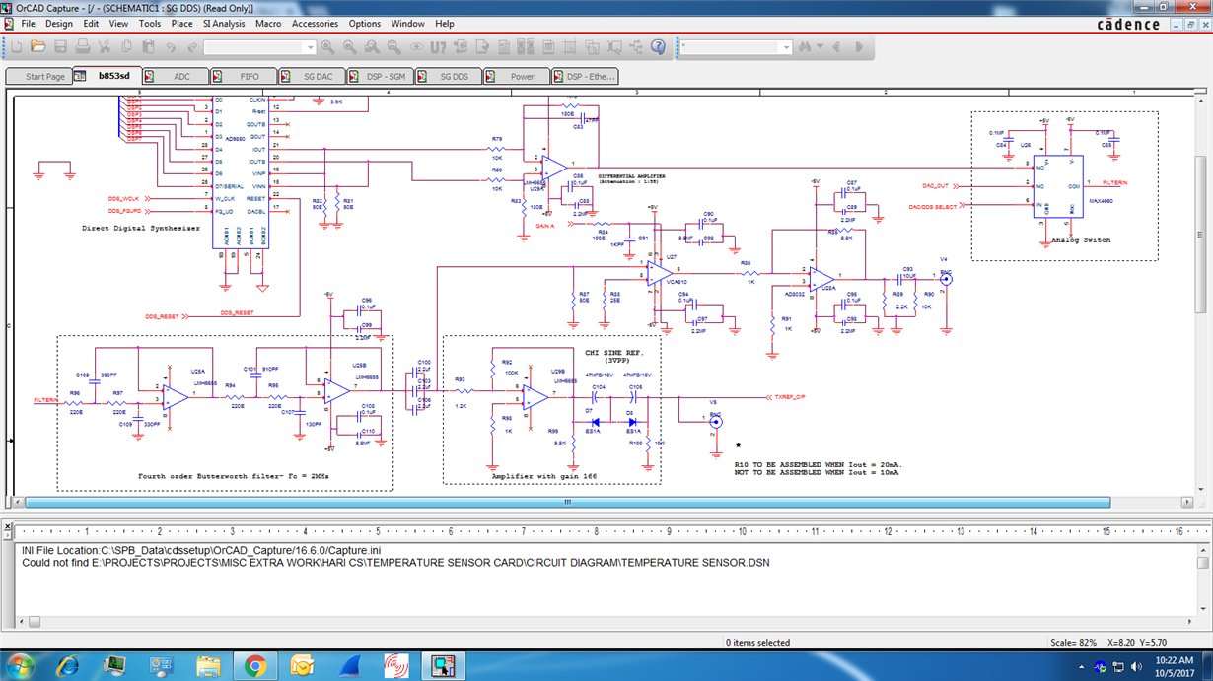Screen dimensions: 1213x681
Task: Switch to the Power schematic tab
Action: click(516, 76)
